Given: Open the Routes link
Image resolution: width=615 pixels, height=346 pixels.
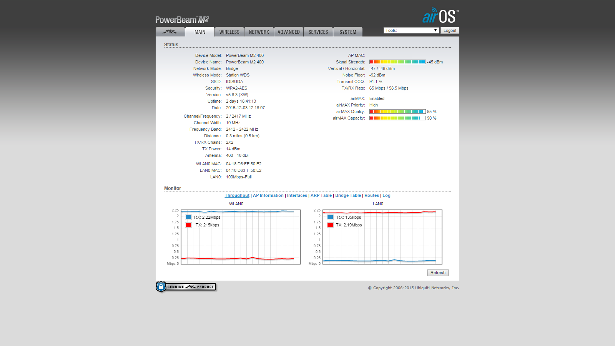Looking at the screenshot, I should pyautogui.click(x=372, y=195).
